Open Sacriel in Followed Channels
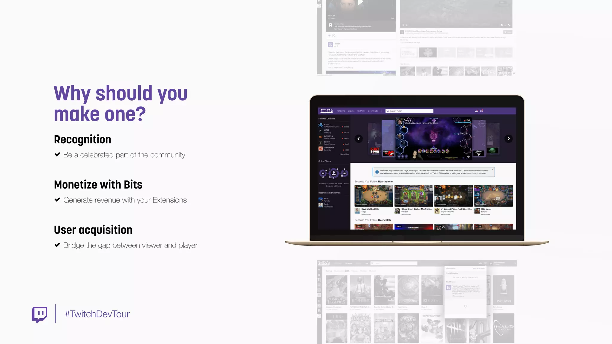 (x=333, y=143)
